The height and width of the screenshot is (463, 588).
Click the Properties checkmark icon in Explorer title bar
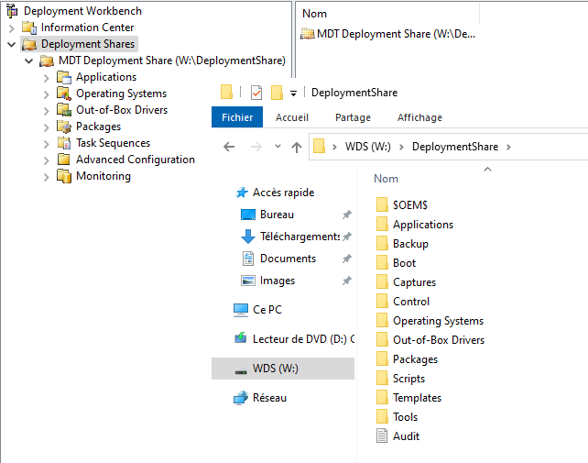[x=256, y=93]
